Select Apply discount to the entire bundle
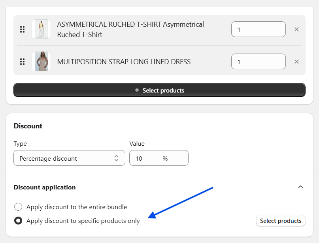 click(18, 207)
